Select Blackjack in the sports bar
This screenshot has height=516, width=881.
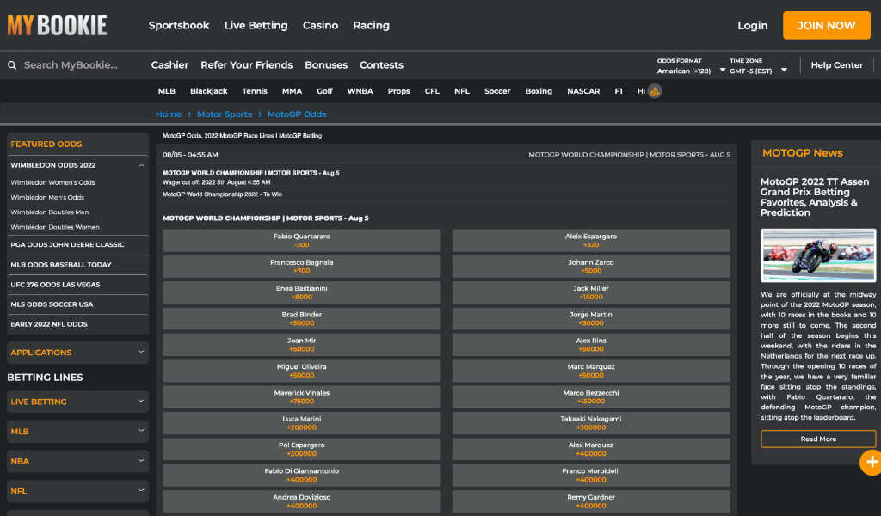coord(208,91)
